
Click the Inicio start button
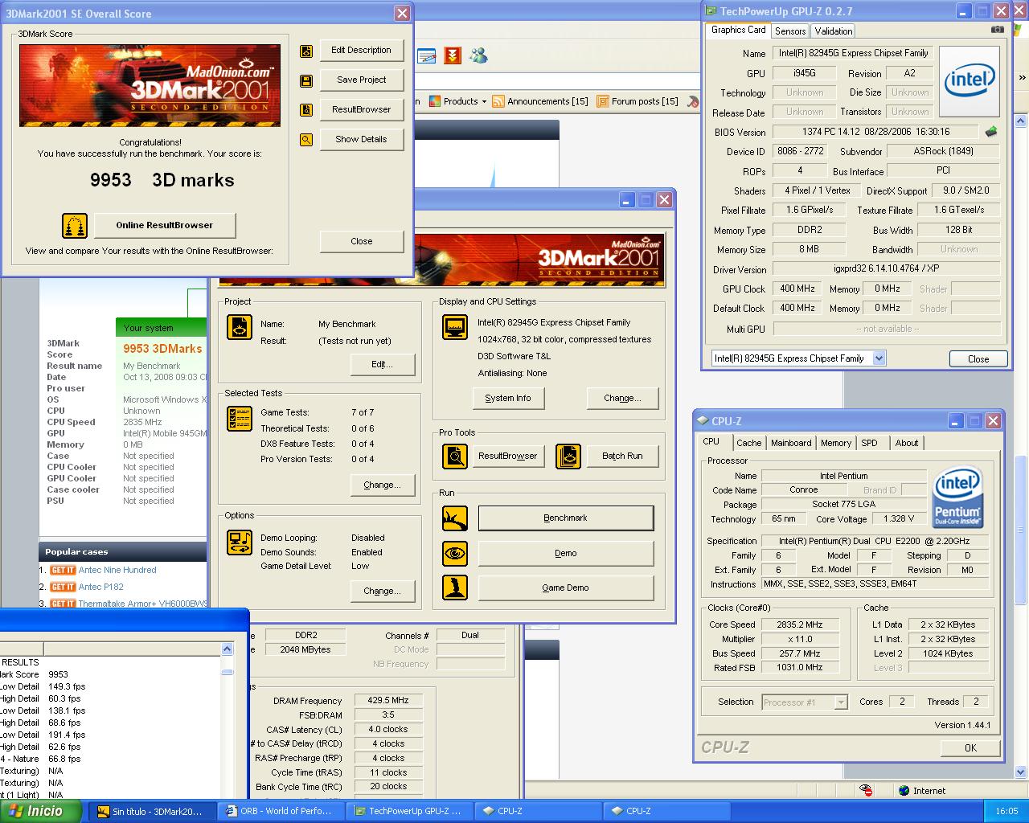(41, 811)
